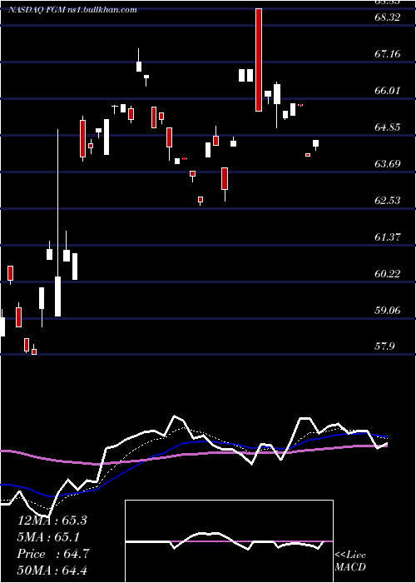Select the 66.01 price axis label
This screenshot has height=583, width=416.
pos(388,90)
